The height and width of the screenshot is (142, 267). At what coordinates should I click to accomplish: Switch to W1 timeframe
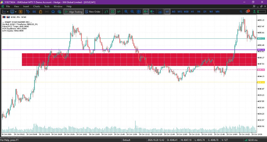(211, 12)
